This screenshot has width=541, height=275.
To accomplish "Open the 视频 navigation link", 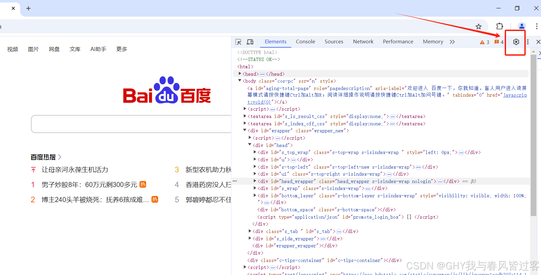I will pos(13,49).
